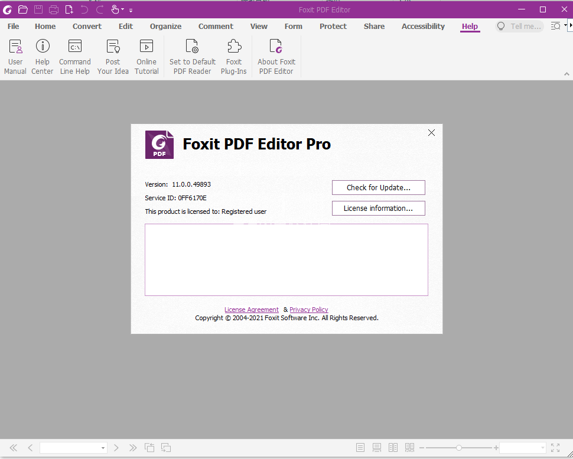Screen dimensions: 573x459
Task: Open the License Agreement link
Action: (252, 310)
